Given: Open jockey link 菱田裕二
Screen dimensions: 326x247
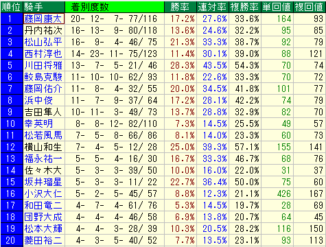Looking at the screenshot, I should [x=43, y=240].
